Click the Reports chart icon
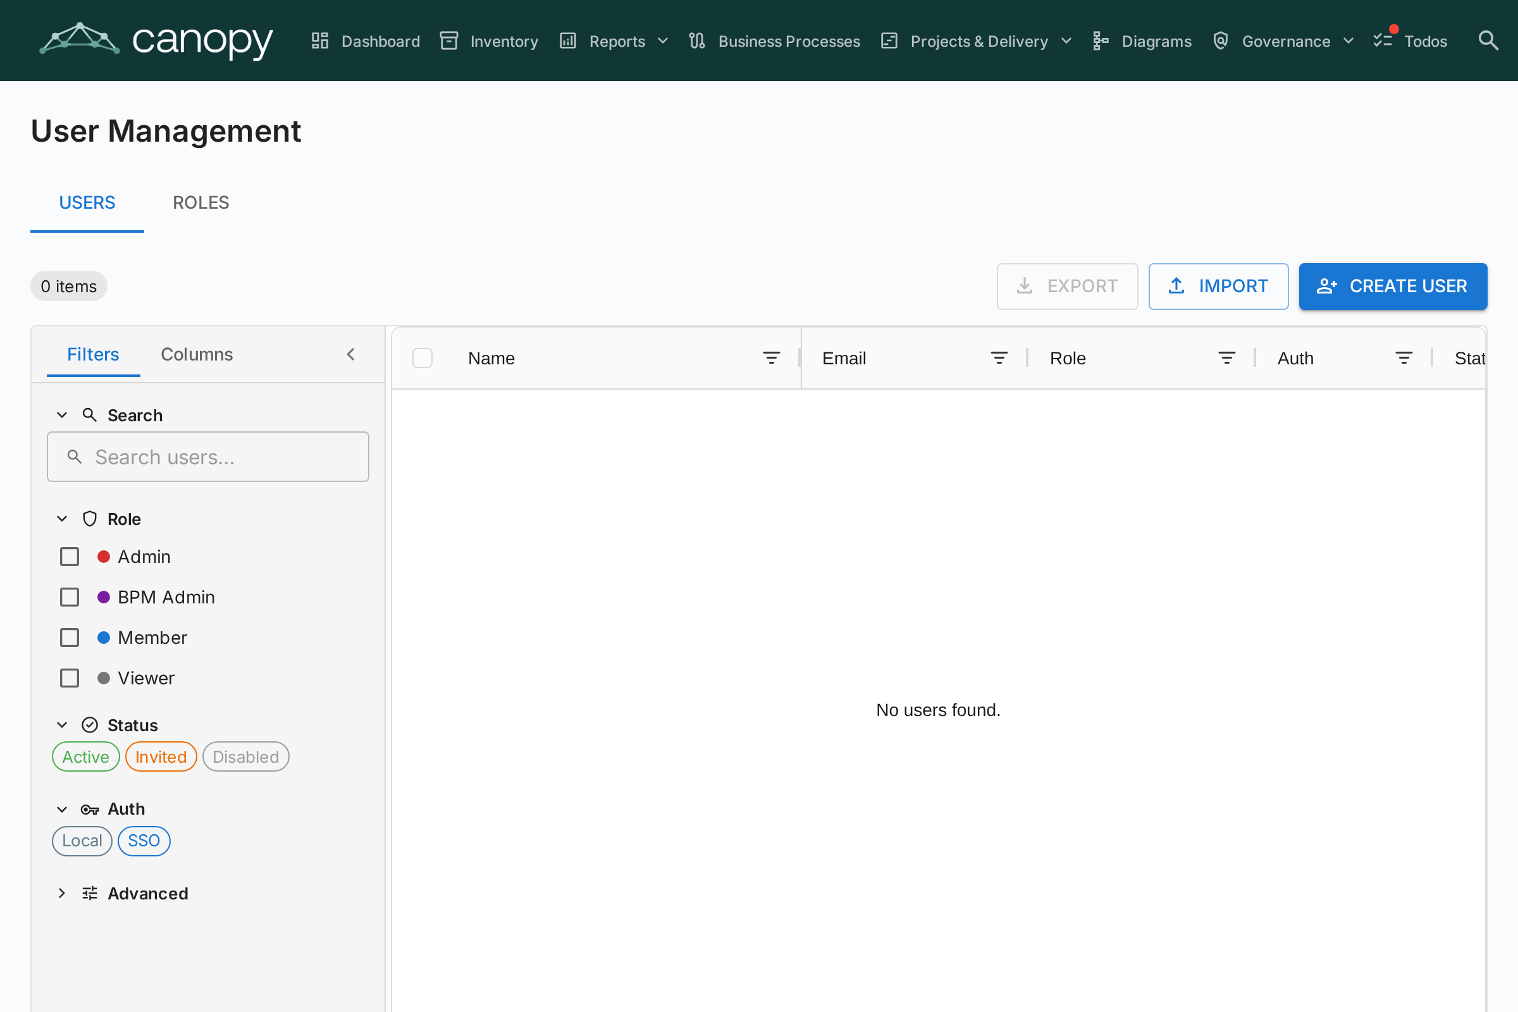The image size is (1518, 1012). (x=568, y=40)
